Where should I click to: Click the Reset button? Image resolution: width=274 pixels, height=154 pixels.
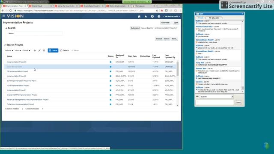coord(167,39)
